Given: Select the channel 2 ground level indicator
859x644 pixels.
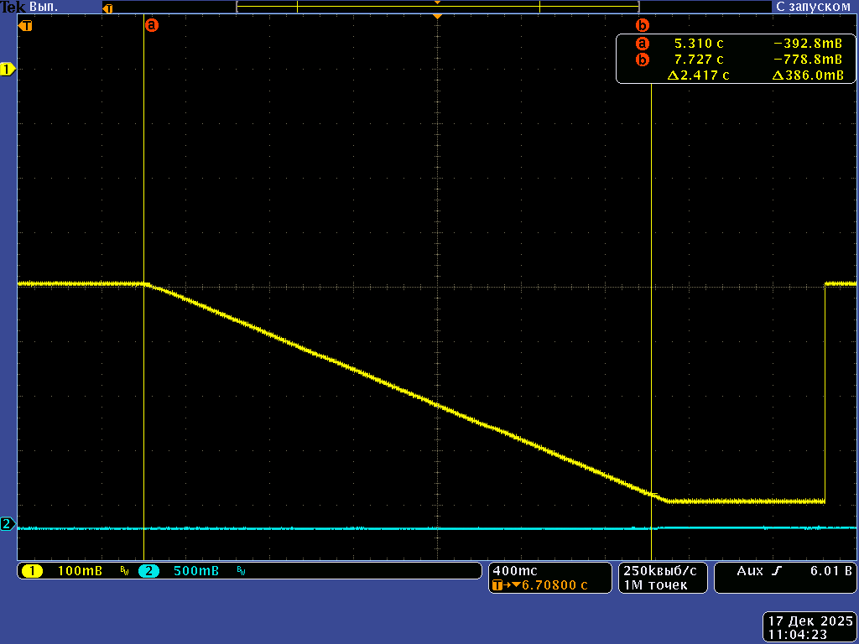Looking at the screenshot, I should [8, 524].
